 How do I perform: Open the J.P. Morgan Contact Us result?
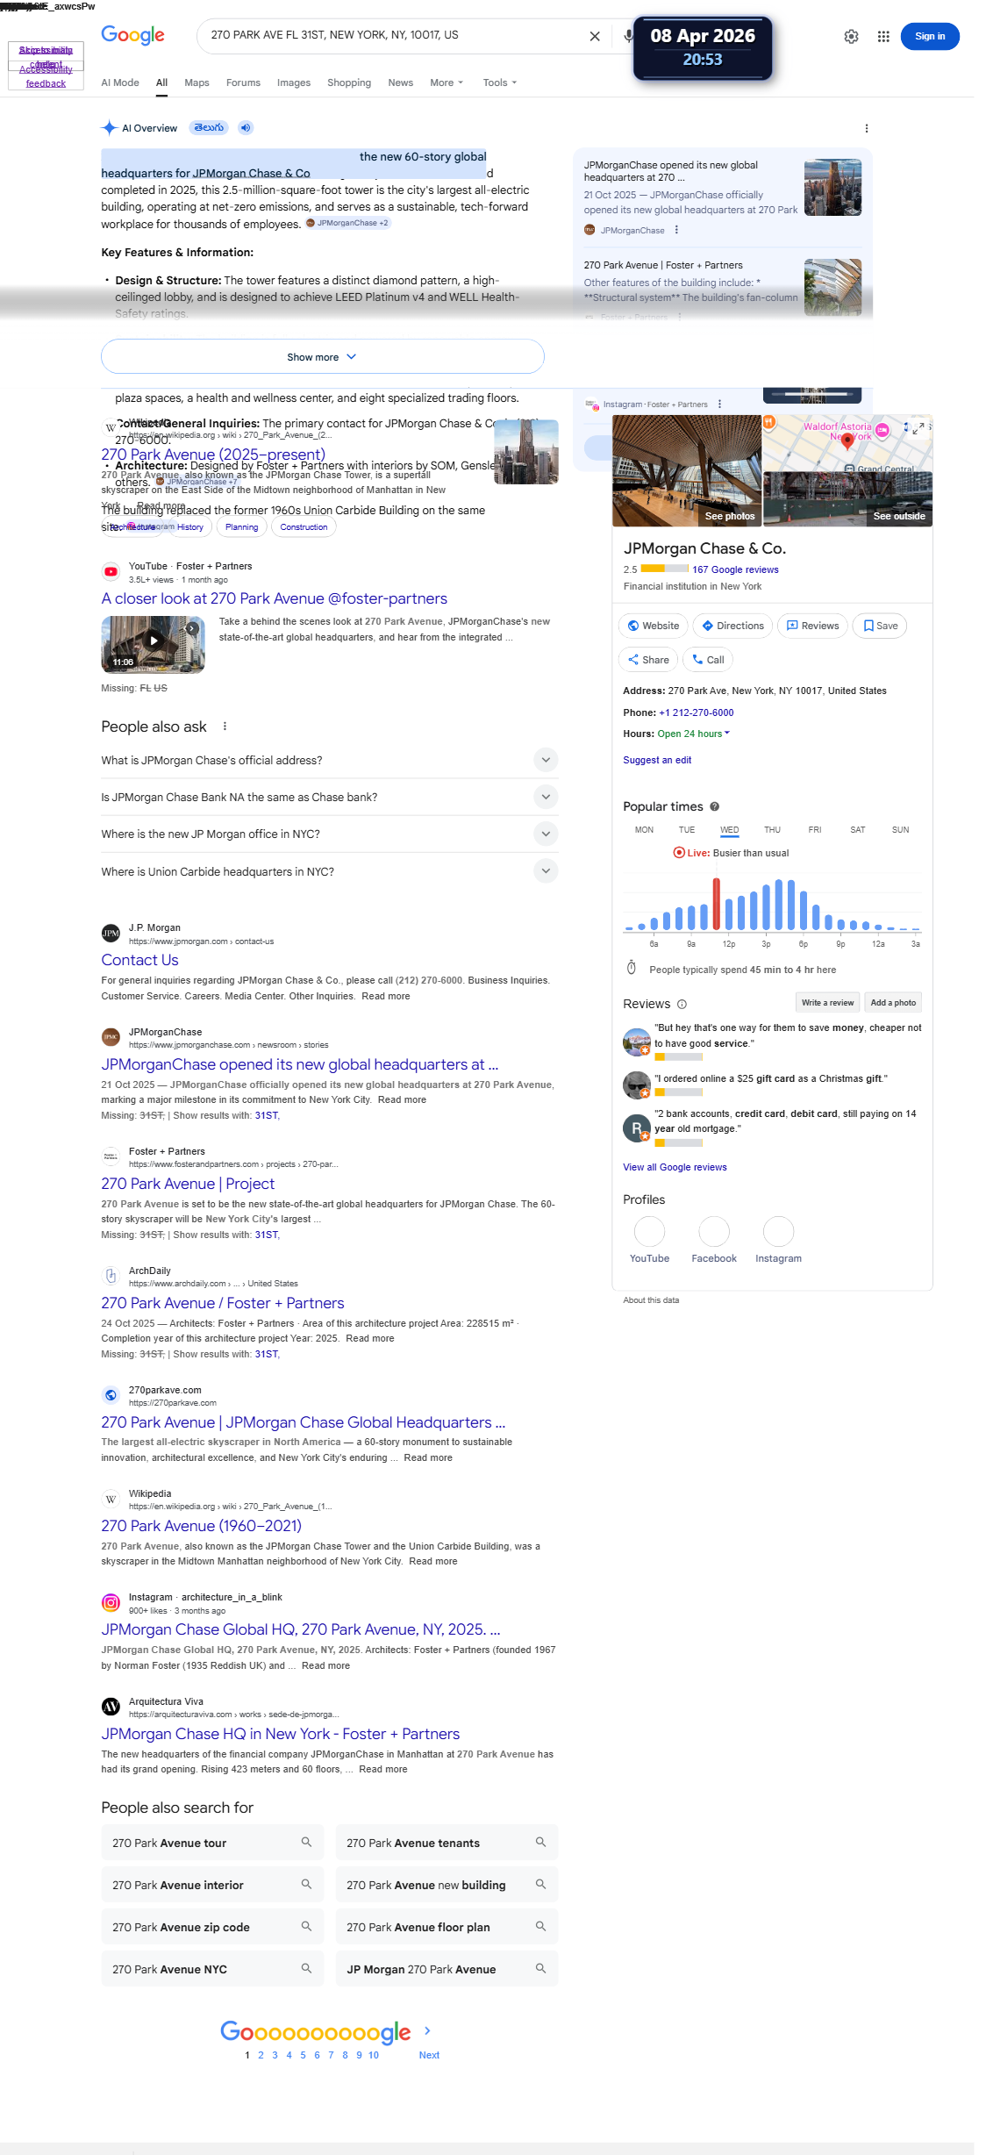pyautogui.click(x=139, y=960)
